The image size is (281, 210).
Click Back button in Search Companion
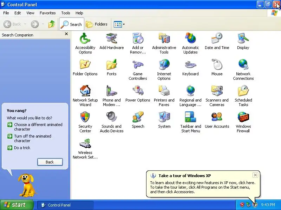50,162
